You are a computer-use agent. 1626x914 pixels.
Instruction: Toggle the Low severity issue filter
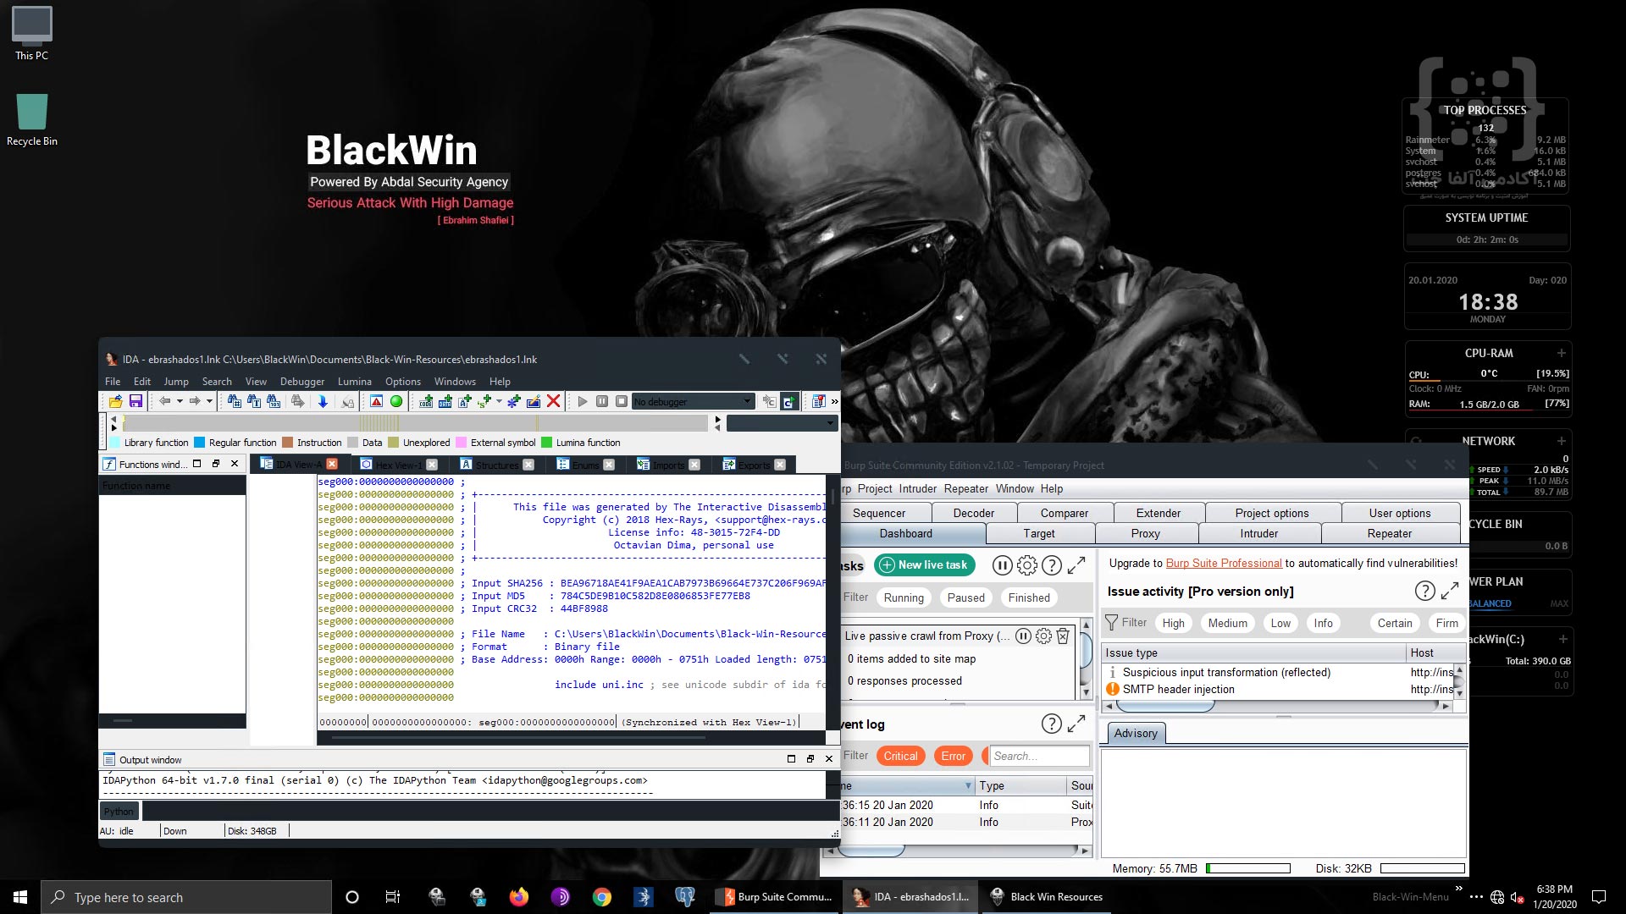pos(1280,623)
